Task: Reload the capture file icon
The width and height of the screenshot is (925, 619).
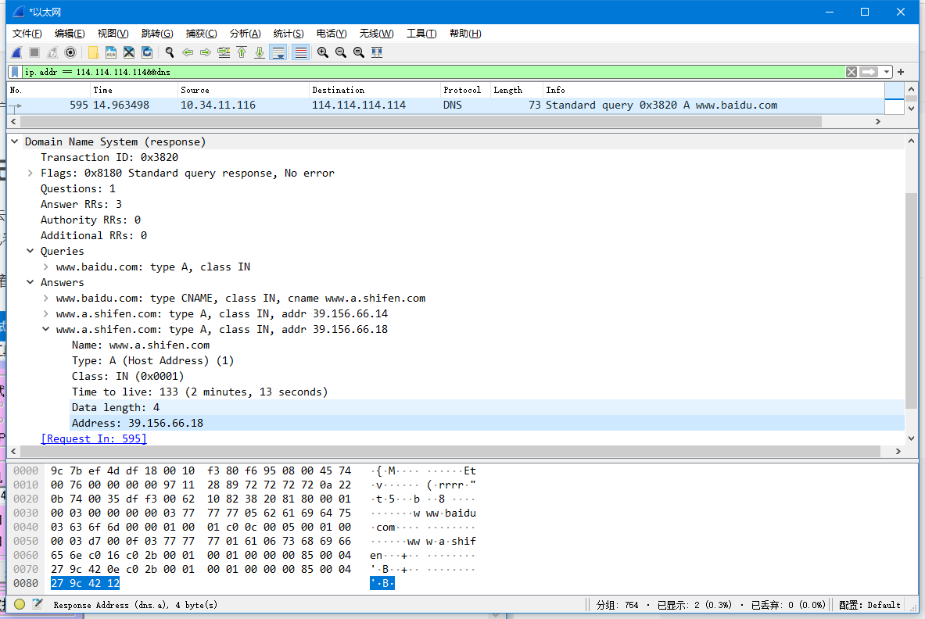Action: click(x=147, y=52)
